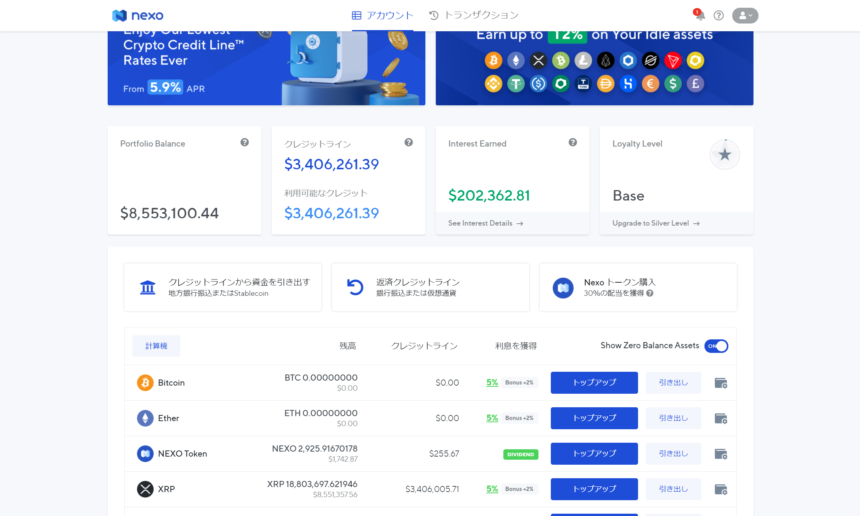Click the DIVIDEND badge for NEXO Token

[520, 454]
